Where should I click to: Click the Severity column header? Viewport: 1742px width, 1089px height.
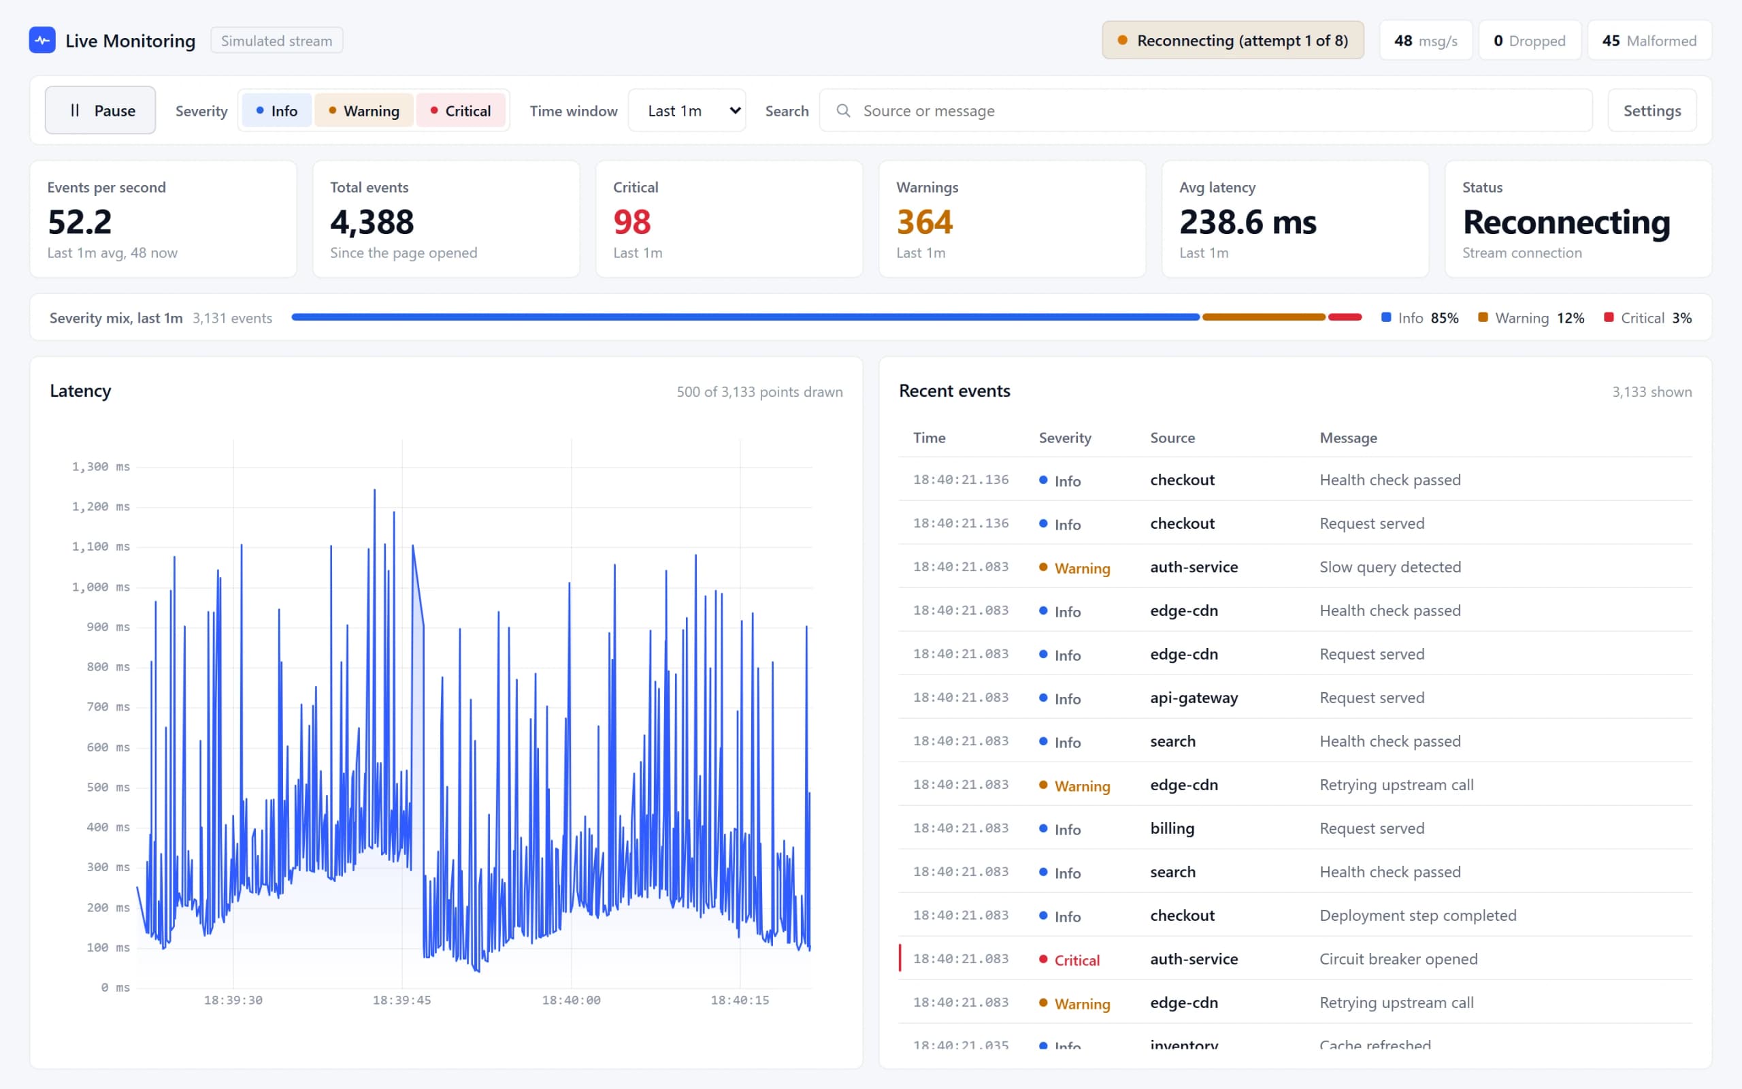(x=1065, y=438)
